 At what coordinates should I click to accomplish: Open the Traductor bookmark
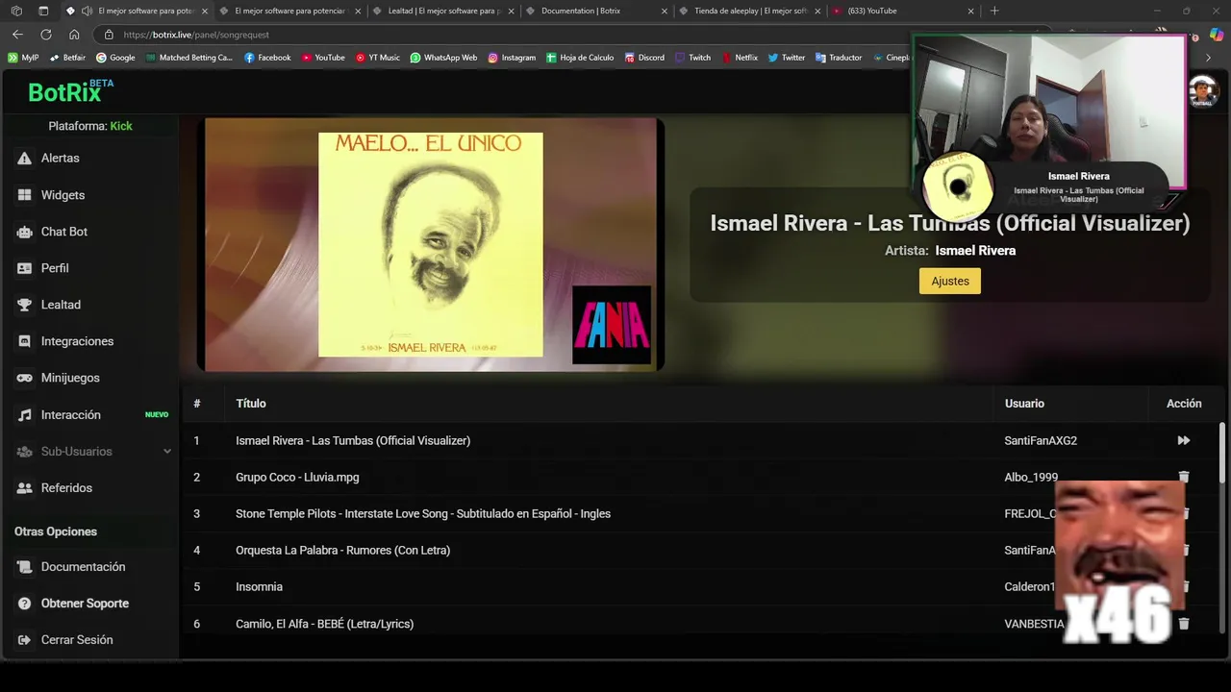pos(839,58)
